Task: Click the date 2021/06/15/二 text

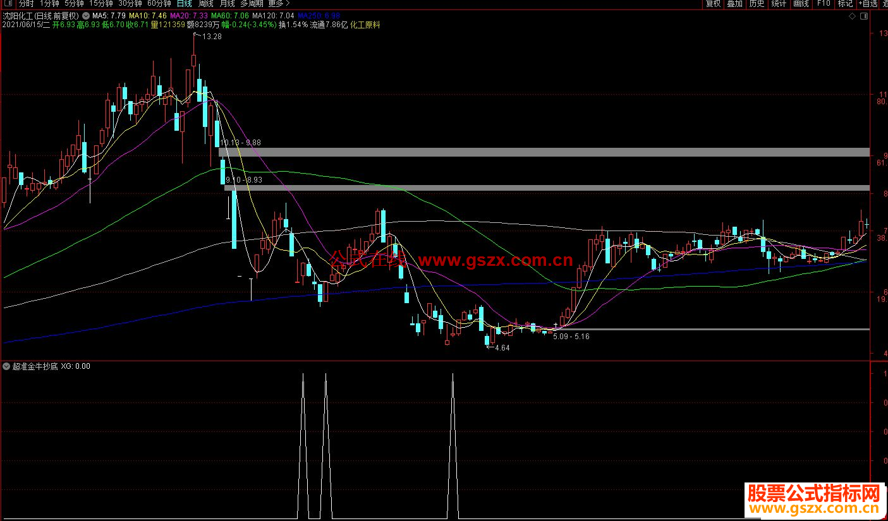Action: (26, 25)
